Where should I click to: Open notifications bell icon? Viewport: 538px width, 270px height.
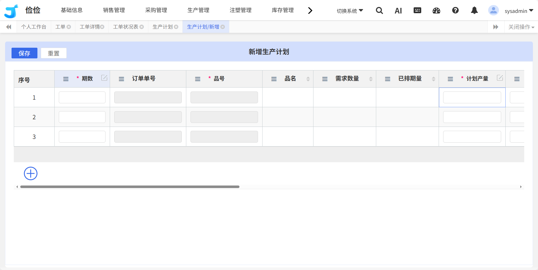click(474, 11)
